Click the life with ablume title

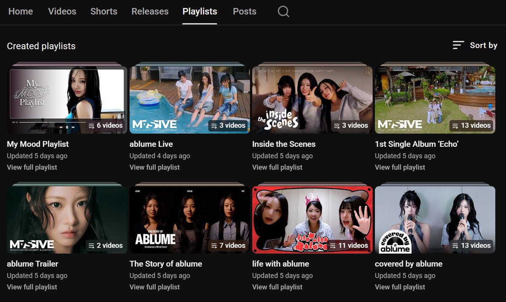point(281,264)
